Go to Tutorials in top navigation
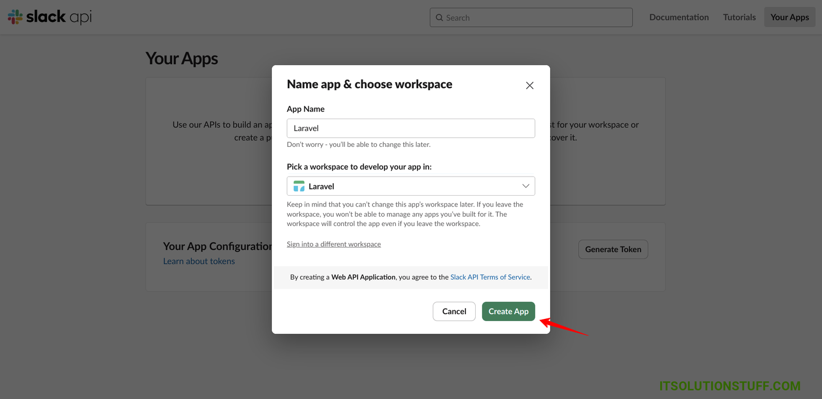Viewport: 822px width, 399px height. pos(739,17)
